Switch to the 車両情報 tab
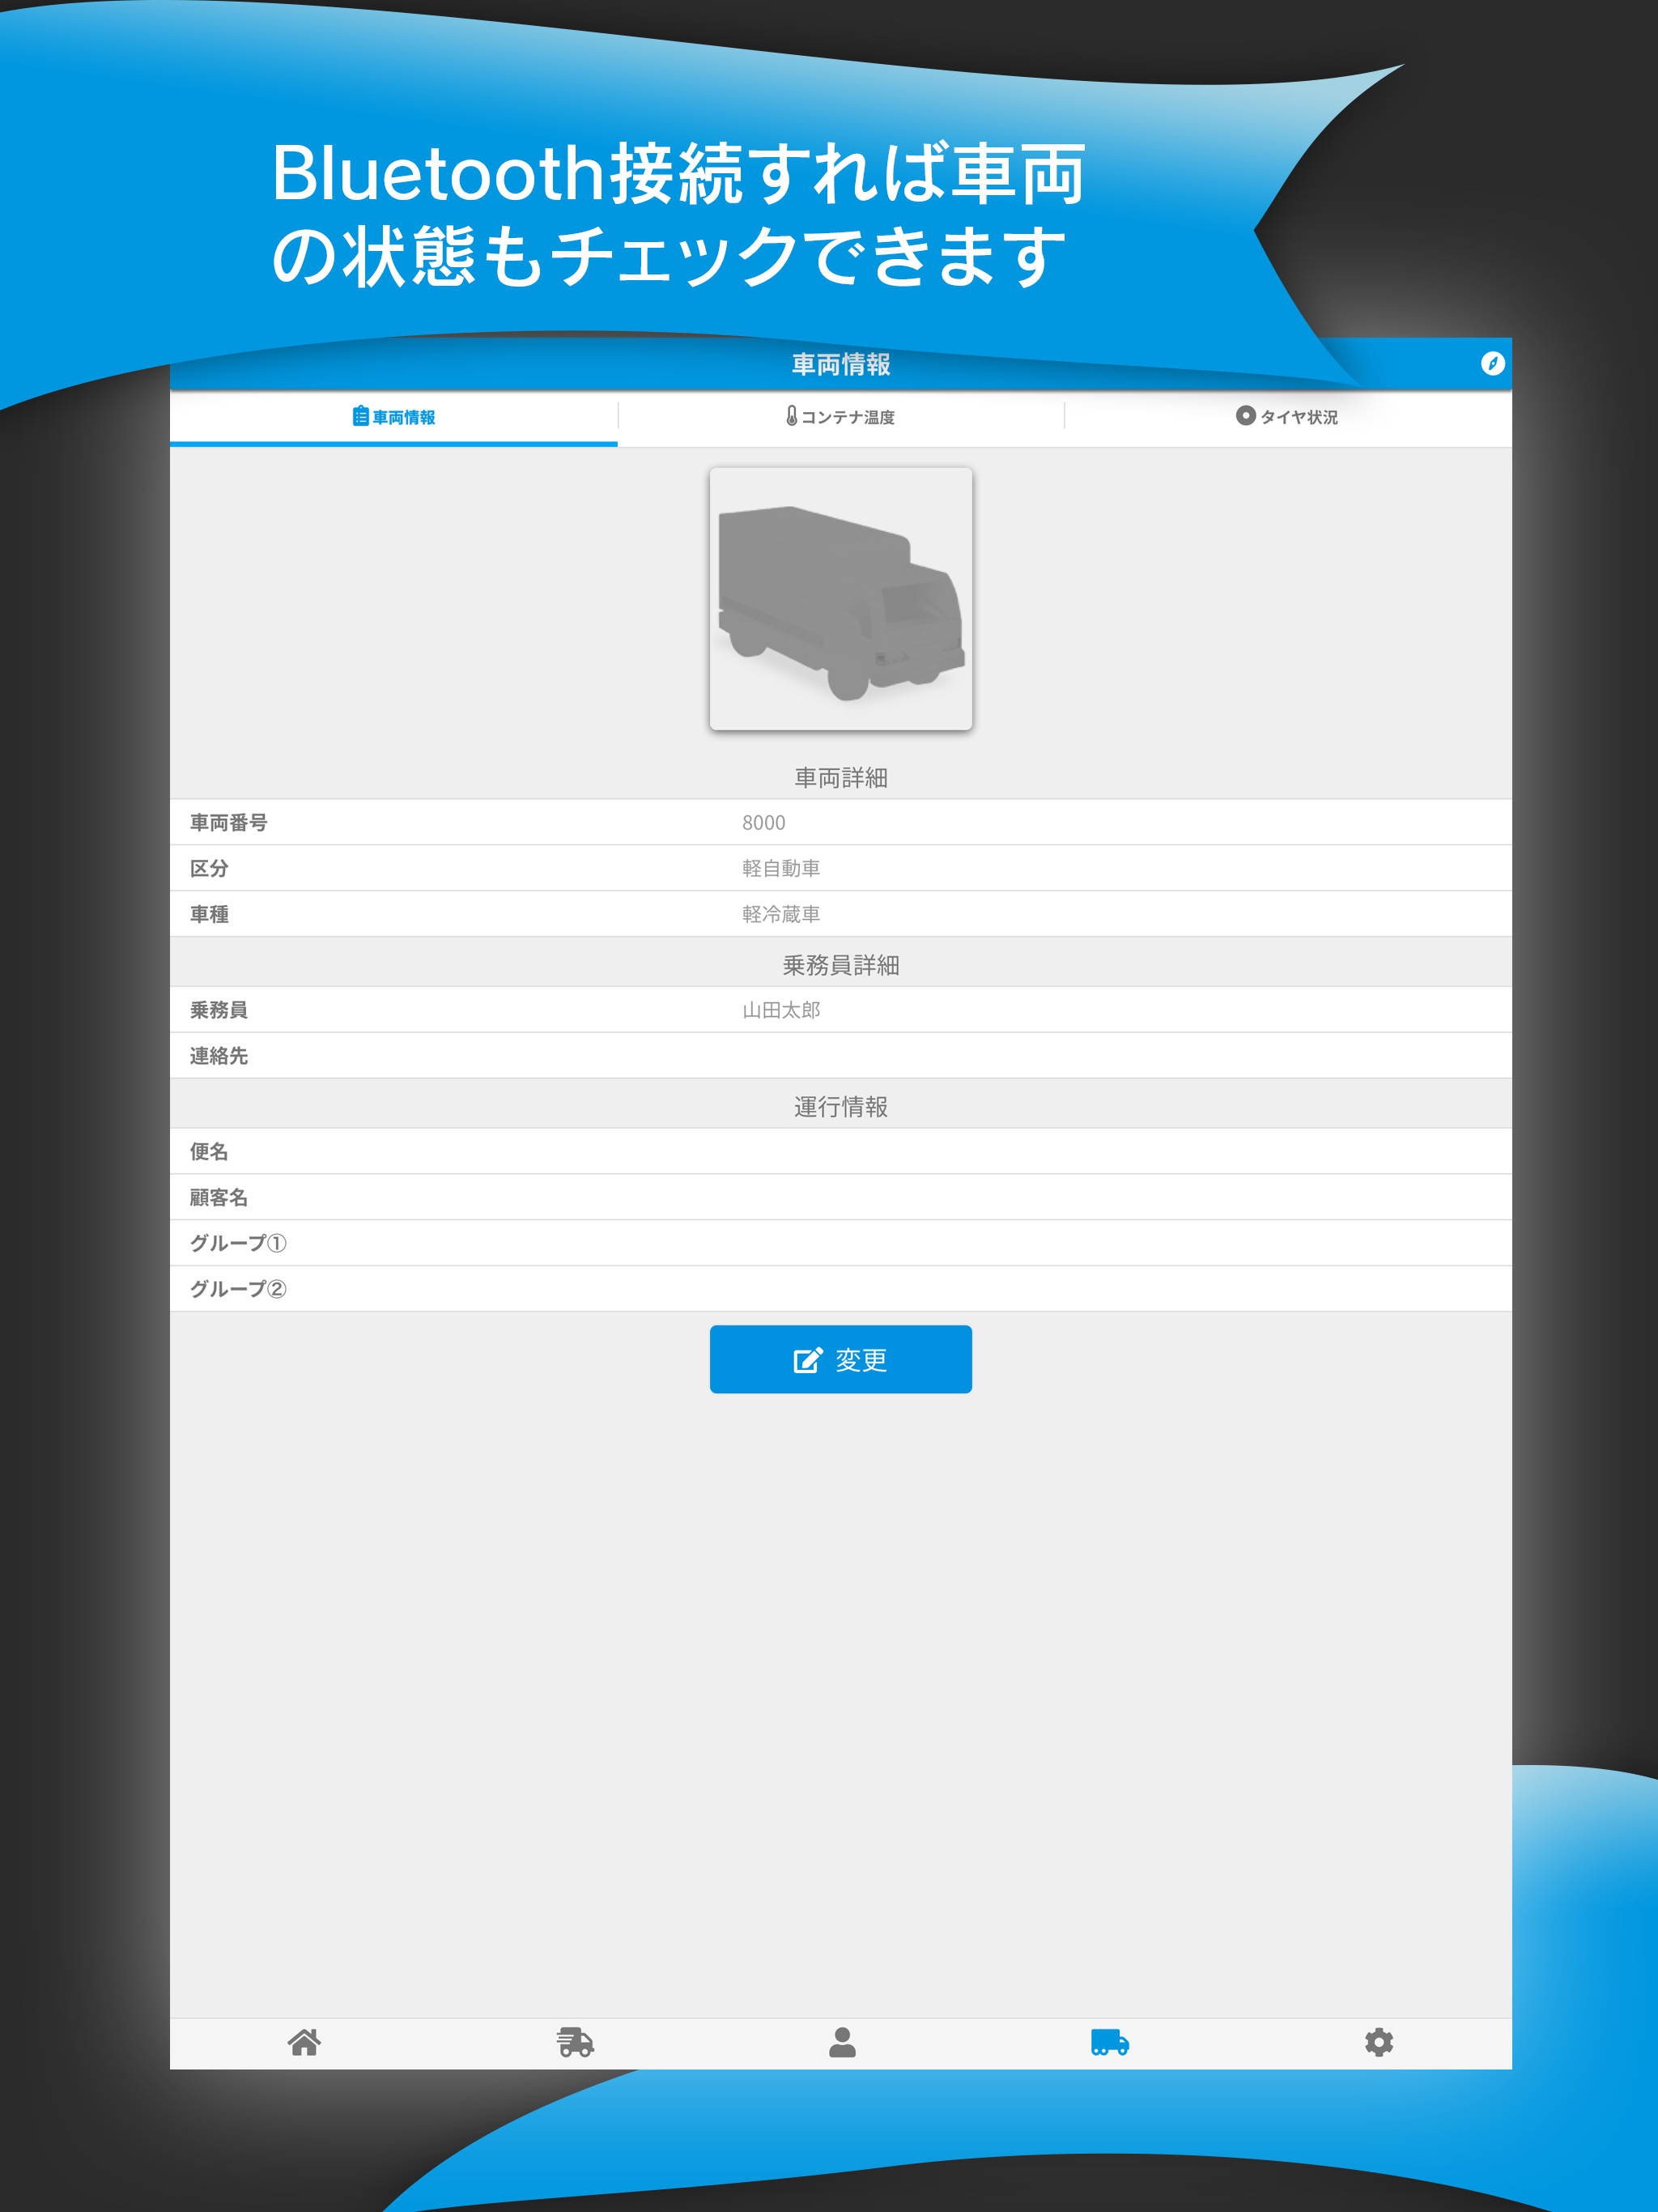This screenshot has width=1658, height=2212. point(394,417)
